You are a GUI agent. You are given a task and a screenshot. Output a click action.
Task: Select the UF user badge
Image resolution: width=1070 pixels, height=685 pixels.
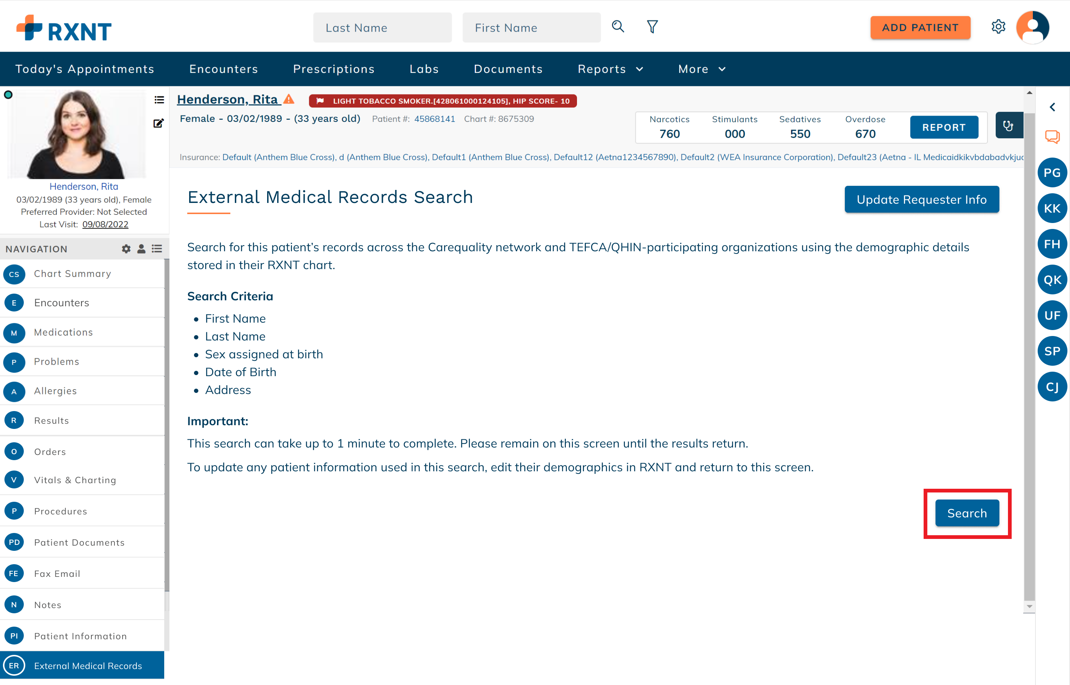tap(1052, 315)
